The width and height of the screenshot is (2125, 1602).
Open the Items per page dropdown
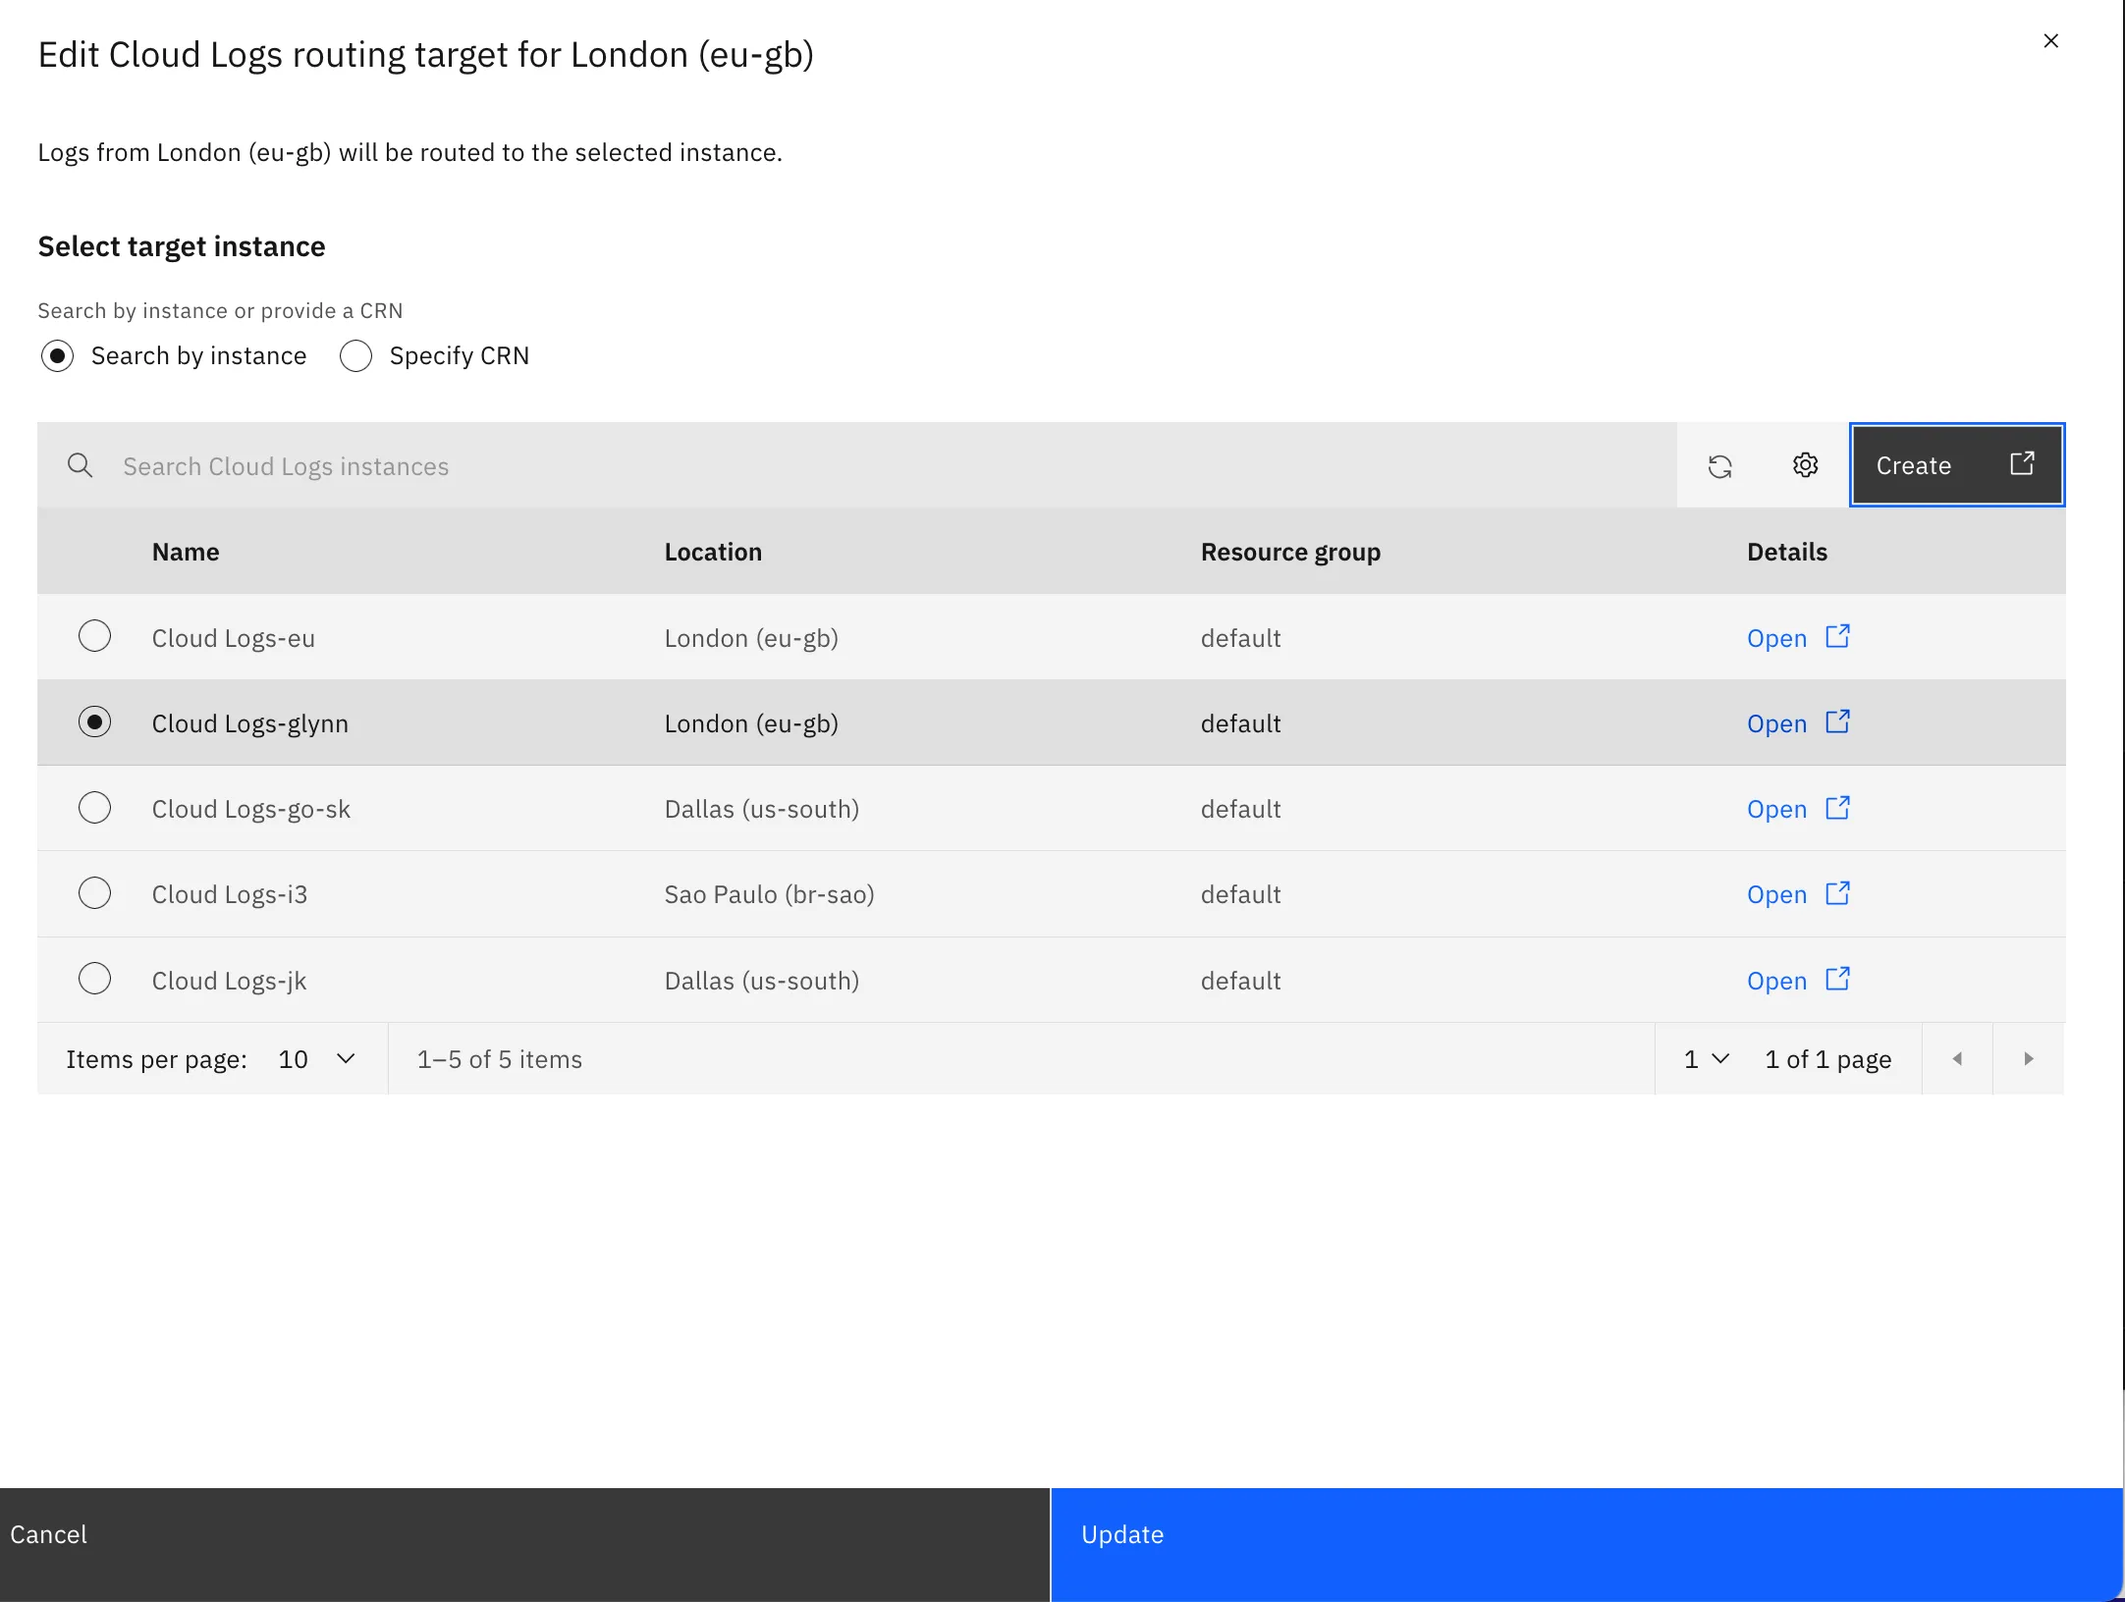316,1058
